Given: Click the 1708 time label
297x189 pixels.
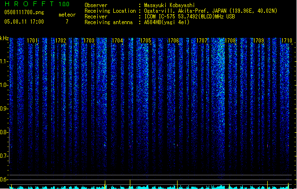Looking at the screenshot, I should tap(230, 41).
